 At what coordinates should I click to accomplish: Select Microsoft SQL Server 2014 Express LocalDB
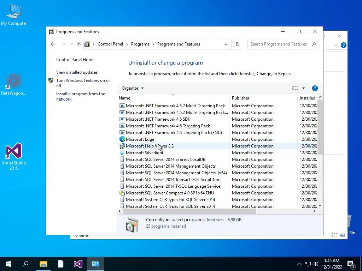pyautogui.click(x=165, y=159)
